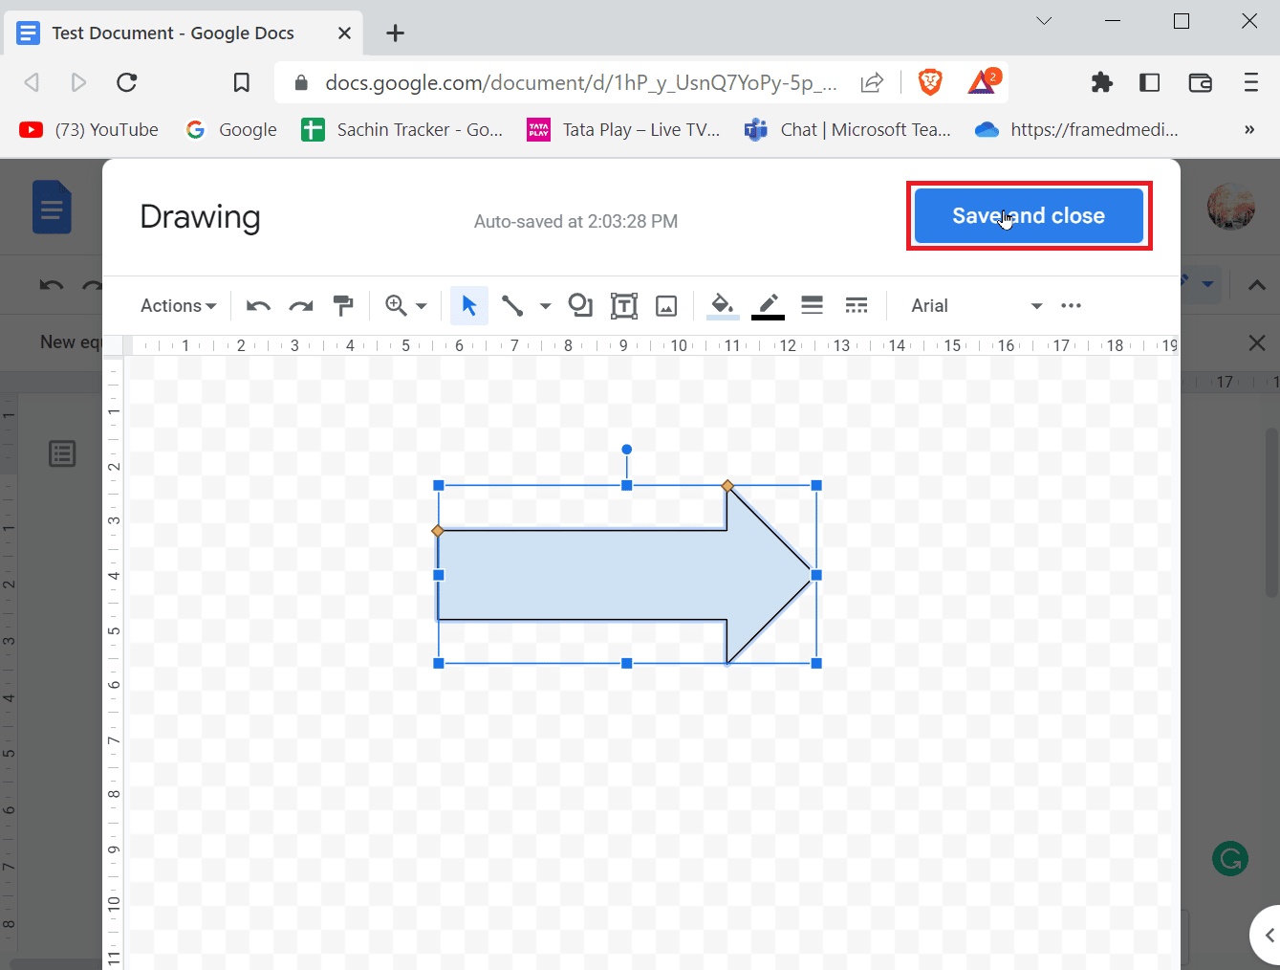Image resolution: width=1280 pixels, height=970 pixels.
Task: Expand the line tool options chevron
Action: (545, 305)
